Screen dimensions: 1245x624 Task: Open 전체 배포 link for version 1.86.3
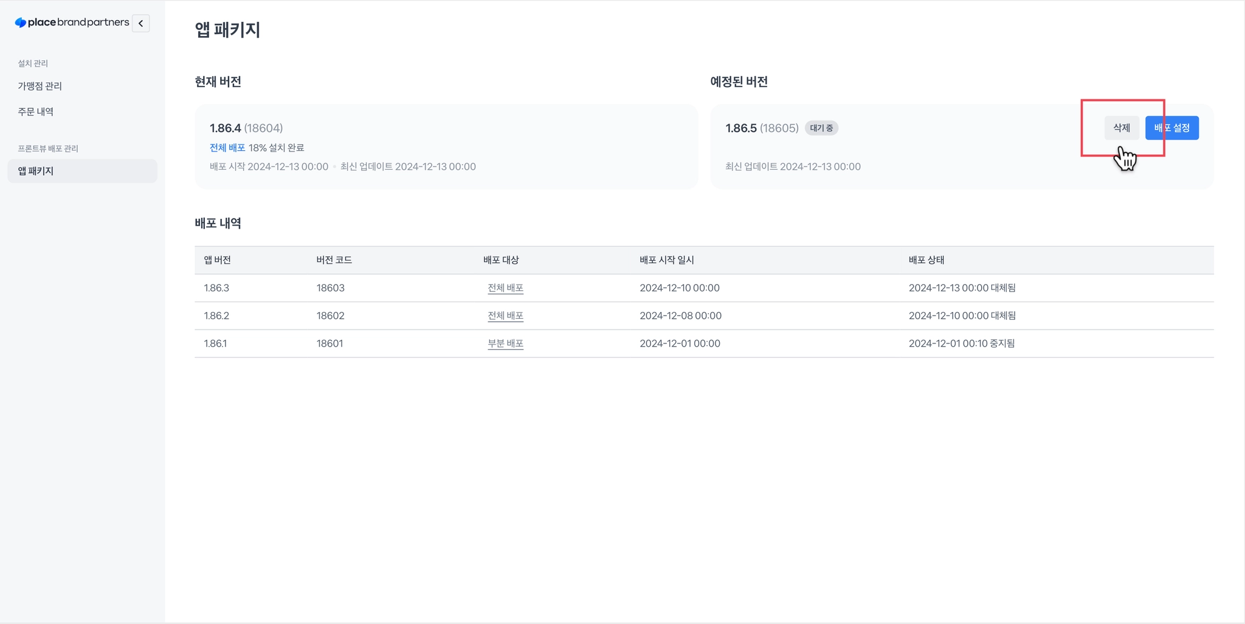[505, 288]
